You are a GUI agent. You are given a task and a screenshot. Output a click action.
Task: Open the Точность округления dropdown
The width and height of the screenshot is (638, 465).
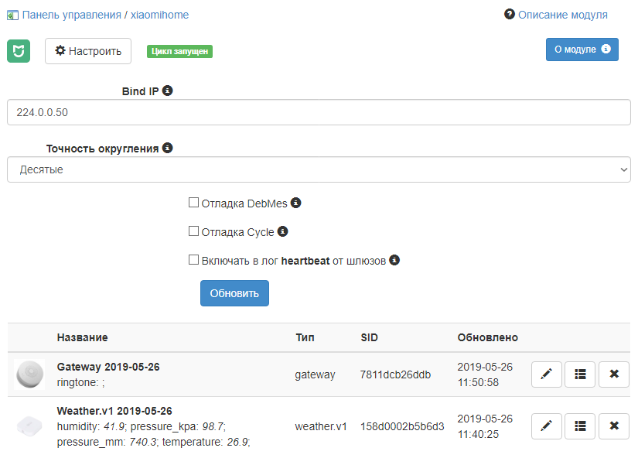pyautogui.click(x=319, y=169)
